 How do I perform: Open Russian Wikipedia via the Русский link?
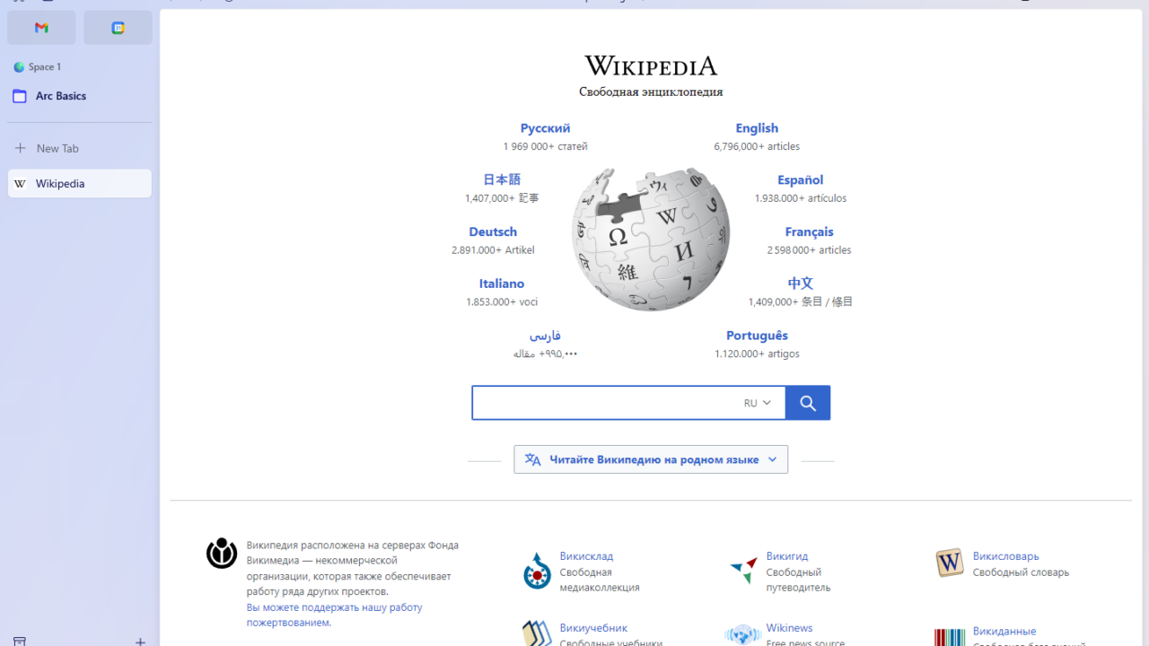pyautogui.click(x=545, y=128)
